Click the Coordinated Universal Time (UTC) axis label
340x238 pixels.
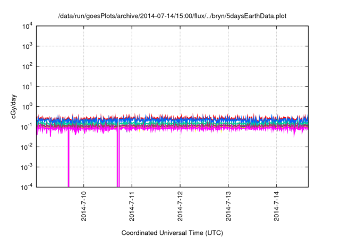(172, 233)
